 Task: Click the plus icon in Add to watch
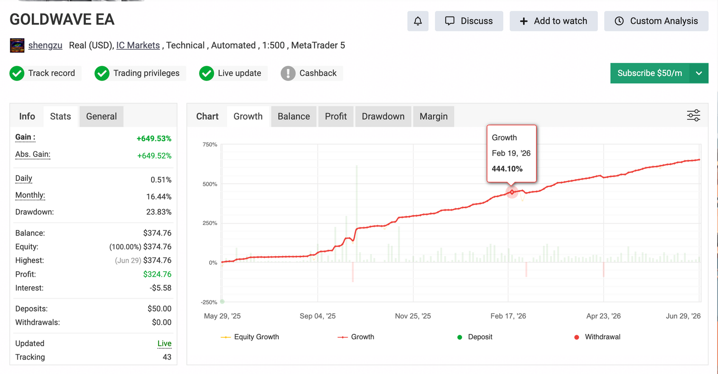tap(524, 21)
